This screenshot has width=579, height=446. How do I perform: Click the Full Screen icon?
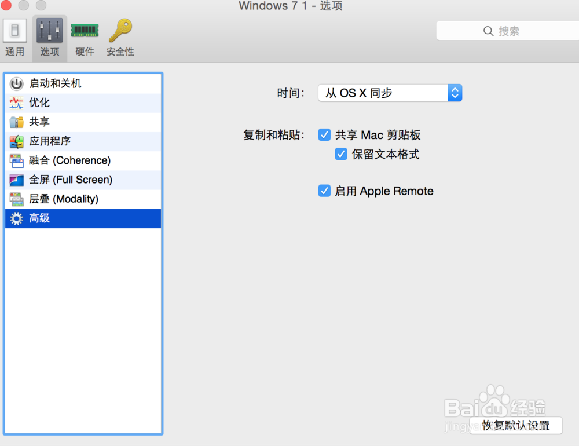(x=17, y=180)
